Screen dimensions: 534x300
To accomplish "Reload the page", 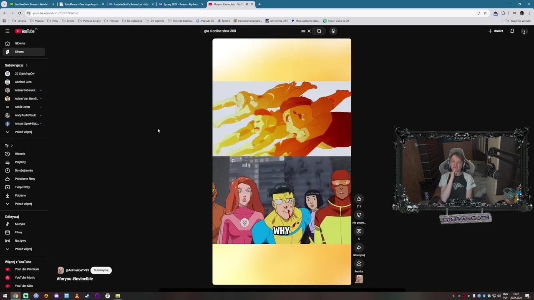I will click(x=19, y=13).
